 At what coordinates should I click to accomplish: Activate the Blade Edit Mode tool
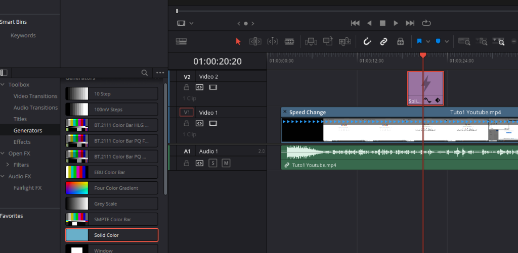289,41
